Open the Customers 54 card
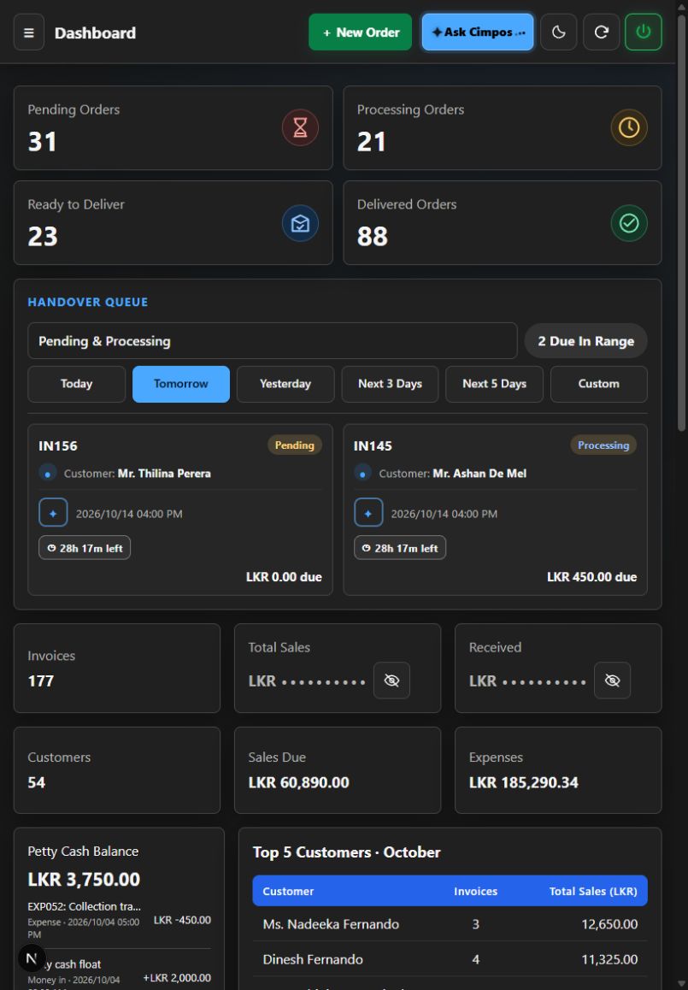This screenshot has width=688, height=990. (x=117, y=770)
